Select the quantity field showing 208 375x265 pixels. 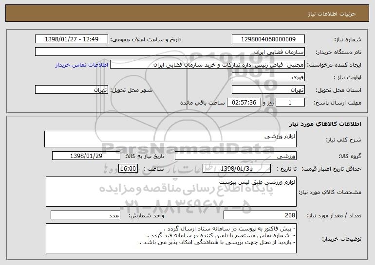(260, 215)
